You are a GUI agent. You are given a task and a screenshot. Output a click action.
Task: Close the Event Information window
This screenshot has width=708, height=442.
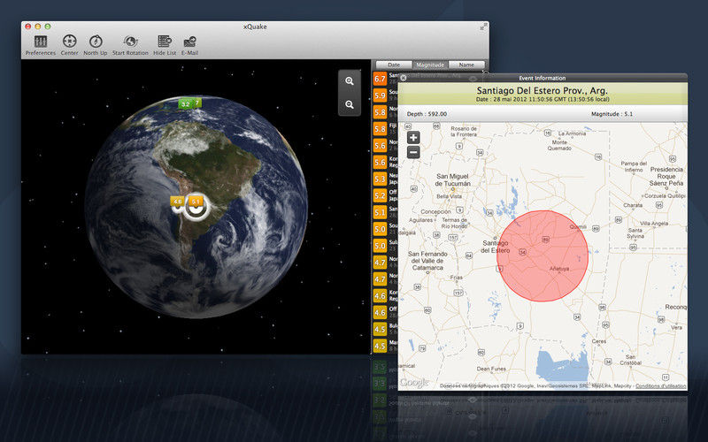[404, 78]
